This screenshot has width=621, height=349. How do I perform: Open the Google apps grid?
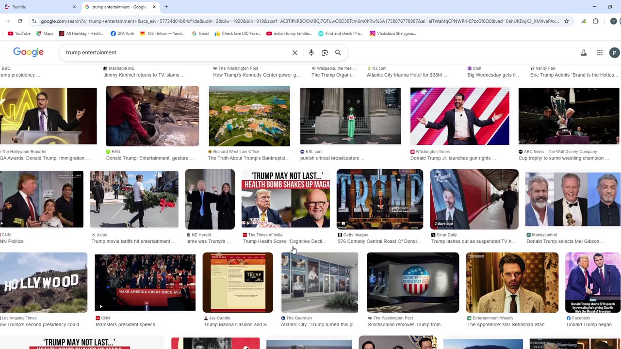pos(600,52)
